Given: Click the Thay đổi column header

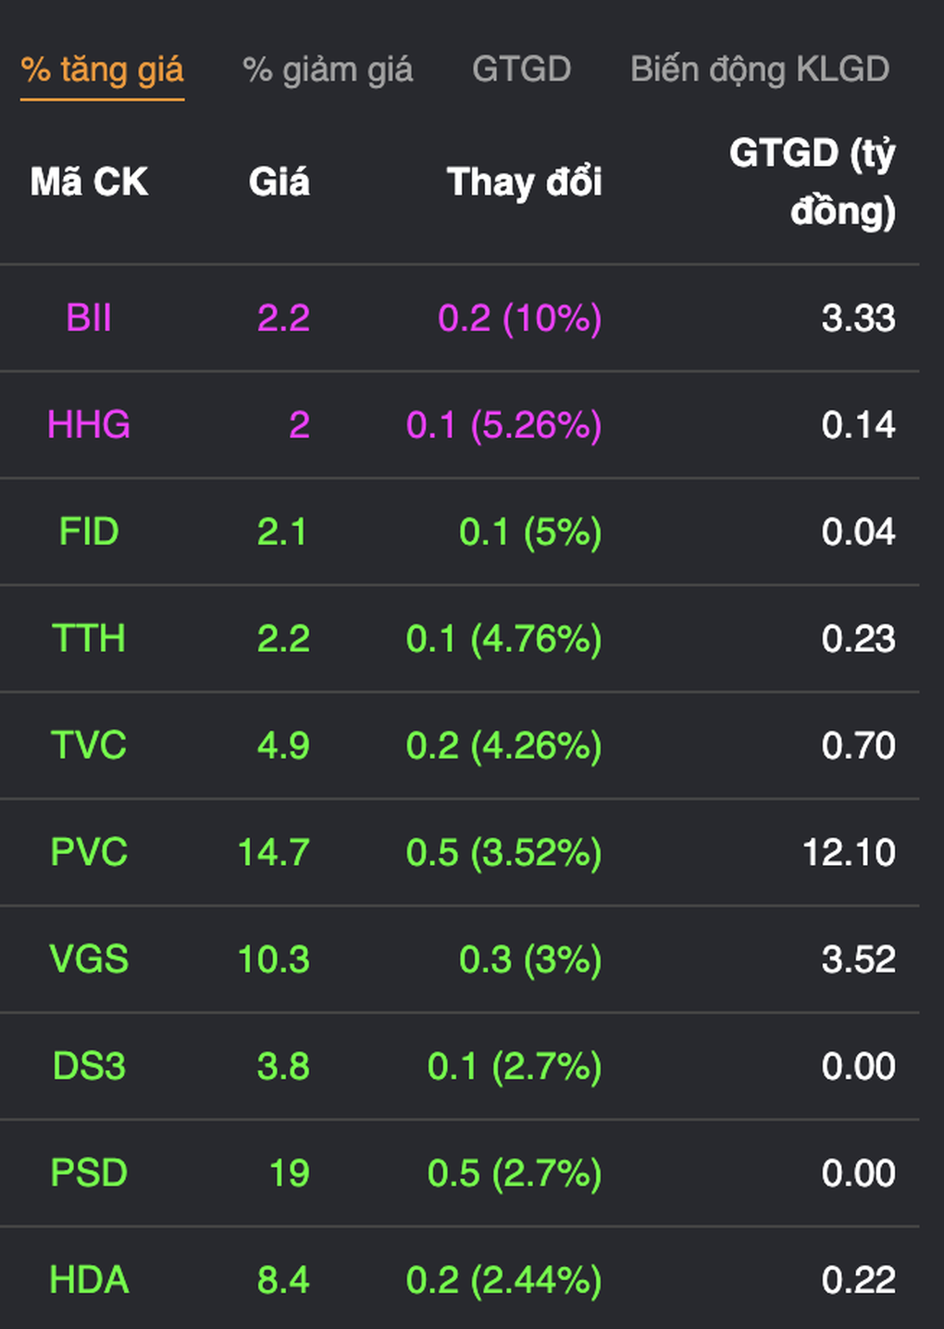Looking at the screenshot, I should [x=524, y=182].
